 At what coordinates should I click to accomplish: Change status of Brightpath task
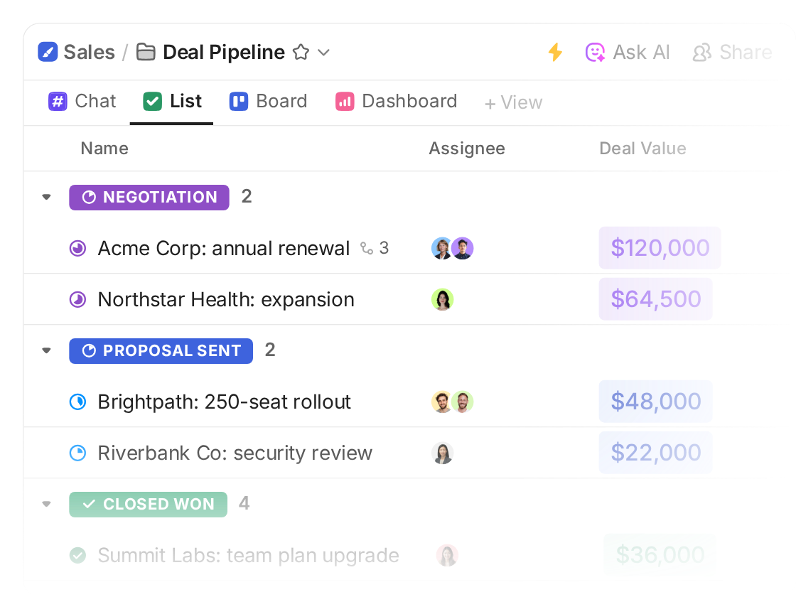[x=77, y=402]
